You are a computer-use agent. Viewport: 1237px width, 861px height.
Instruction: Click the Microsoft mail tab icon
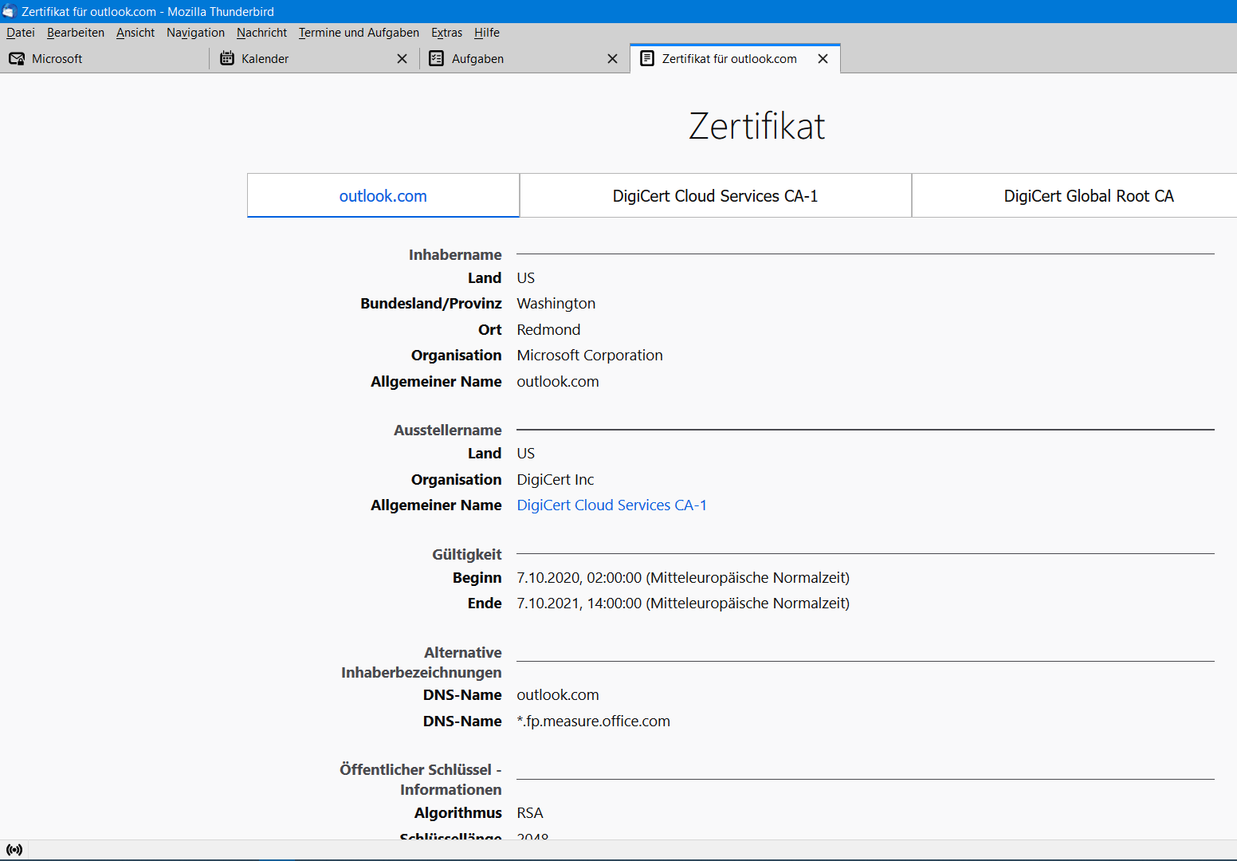click(17, 59)
